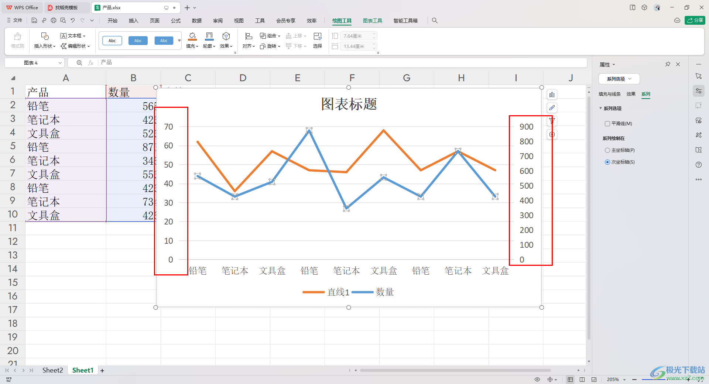Select Secondary Axis (次坐标轴) radio button

607,162
